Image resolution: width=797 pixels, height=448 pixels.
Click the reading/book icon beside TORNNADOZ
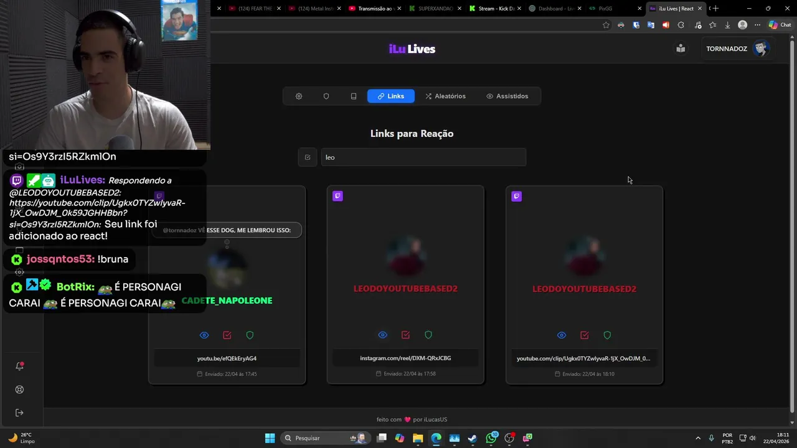coord(681,49)
